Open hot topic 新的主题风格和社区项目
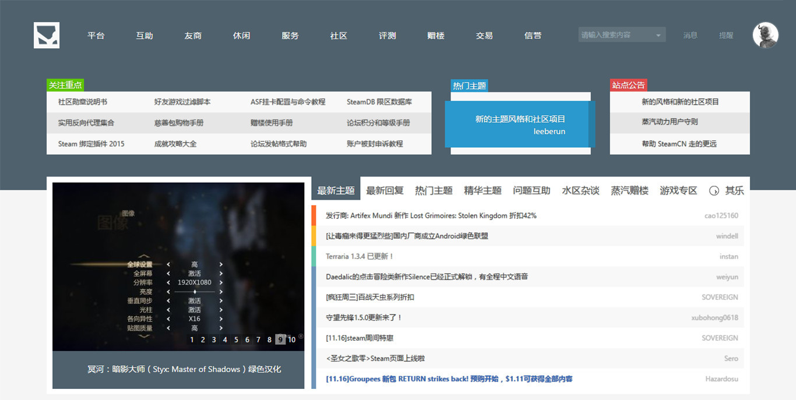 (520, 119)
